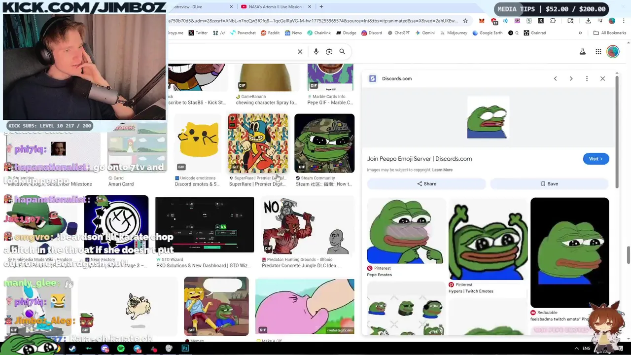The width and height of the screenshot is (631, 355).
Task: Open Google Search Labs flask icon
Action: (583, 52)
